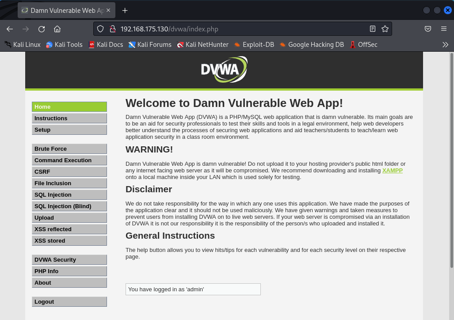Open the Kali Tools bookmark

[x=64, y=45]
